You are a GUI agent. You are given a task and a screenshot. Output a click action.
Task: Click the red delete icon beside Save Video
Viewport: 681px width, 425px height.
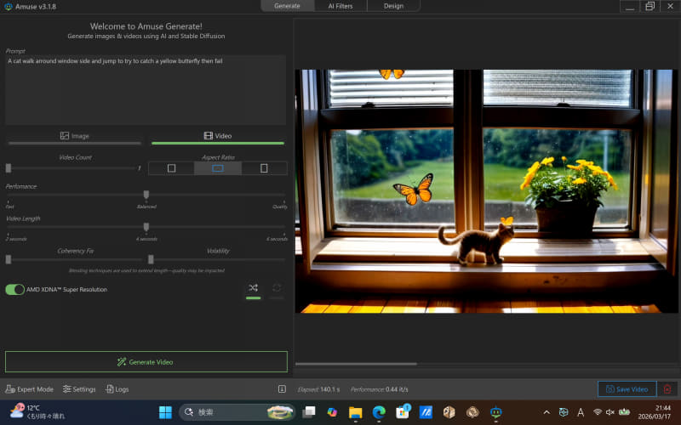[x=667, y=389]
